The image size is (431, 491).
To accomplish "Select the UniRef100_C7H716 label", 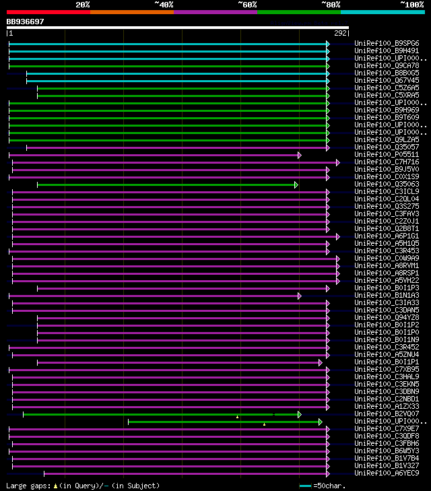I will pos(387,162).
